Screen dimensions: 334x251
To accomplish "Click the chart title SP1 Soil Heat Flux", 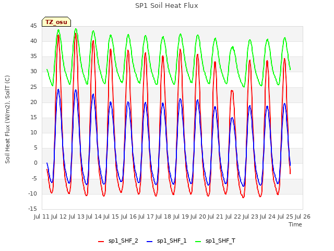I will pos(166,6).
